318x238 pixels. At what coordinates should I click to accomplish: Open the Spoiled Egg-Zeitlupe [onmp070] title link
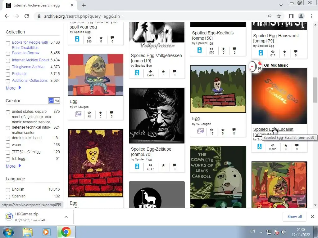pos(151,152)
